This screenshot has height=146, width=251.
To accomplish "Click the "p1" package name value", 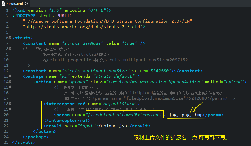I will pos(64,76).
